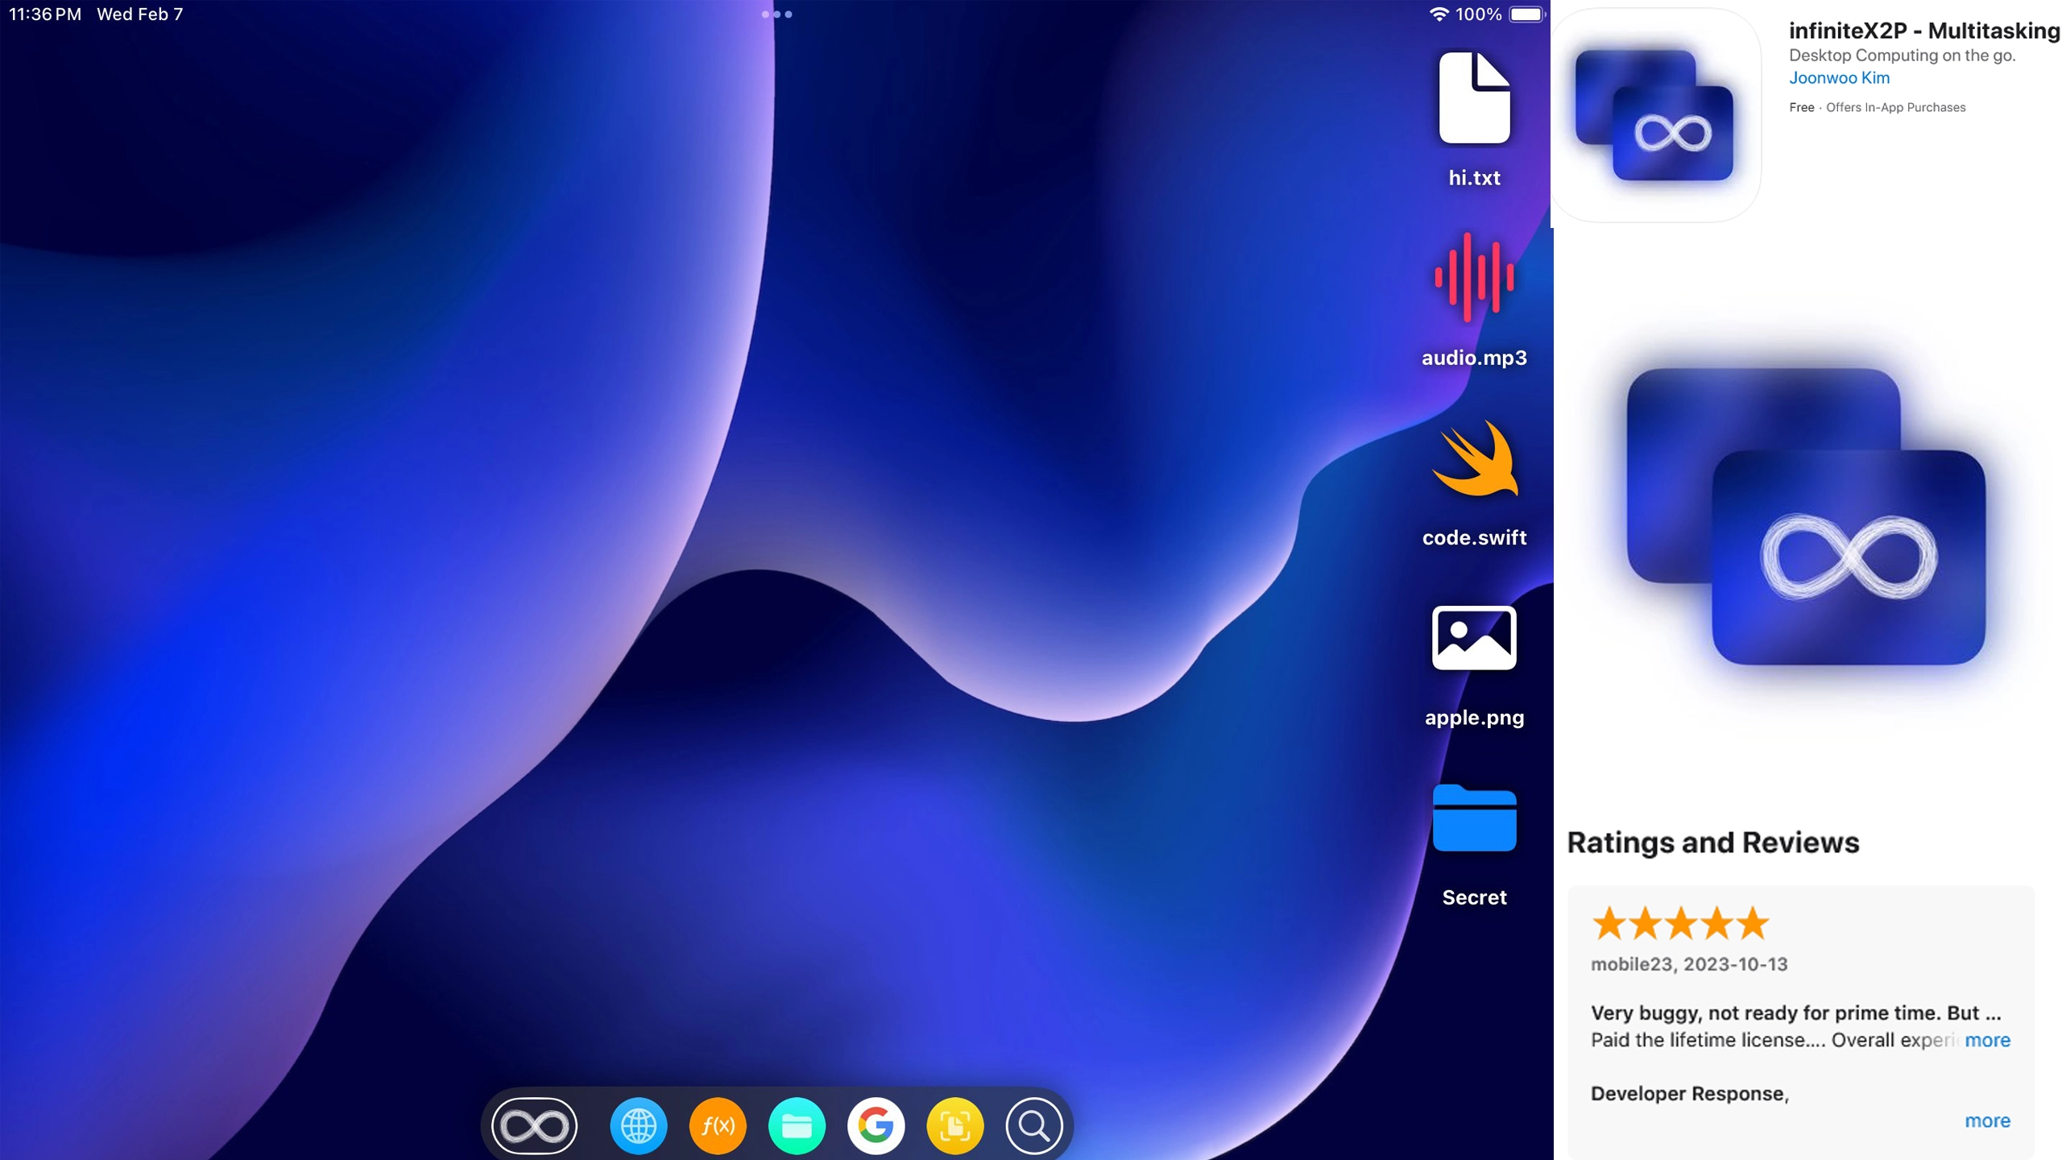
Task: Tap the Wi-Fi status icon
Action: click(x=1438, y=14)
